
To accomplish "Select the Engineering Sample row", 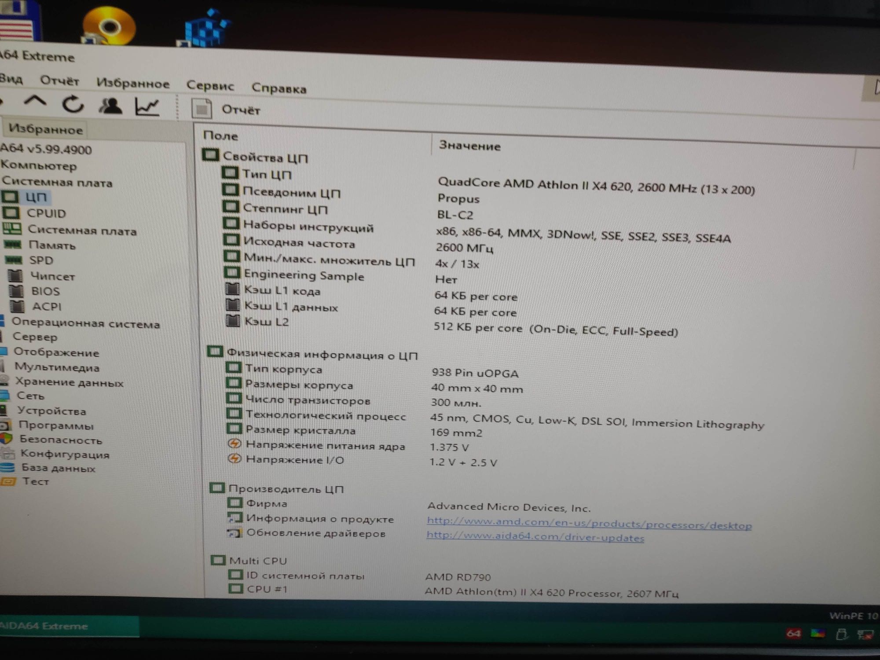I will coord(340,277).
